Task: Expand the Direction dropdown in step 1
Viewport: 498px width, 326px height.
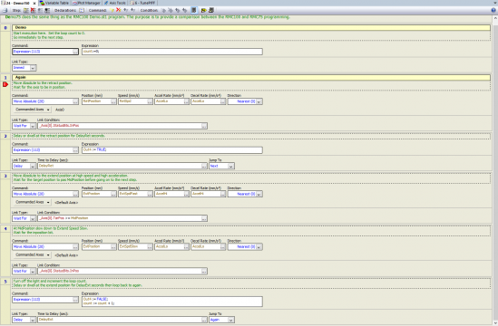Action: (x=259, y=101)
